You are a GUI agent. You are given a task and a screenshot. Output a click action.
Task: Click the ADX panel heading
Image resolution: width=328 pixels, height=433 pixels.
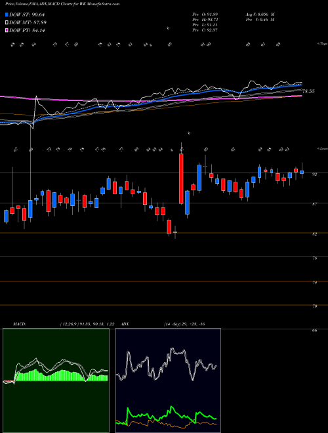125,324
